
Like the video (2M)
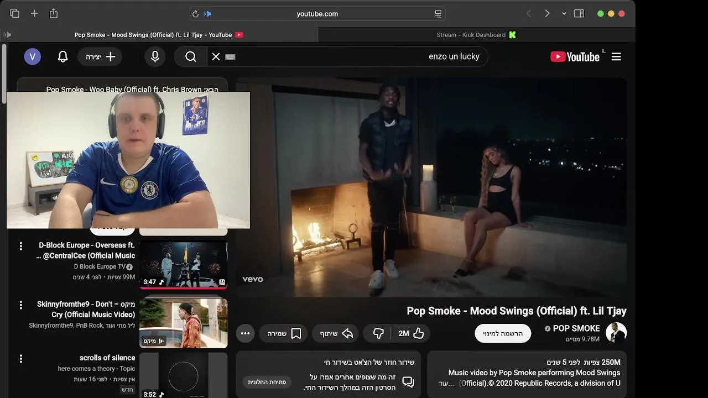coord(411,333)
